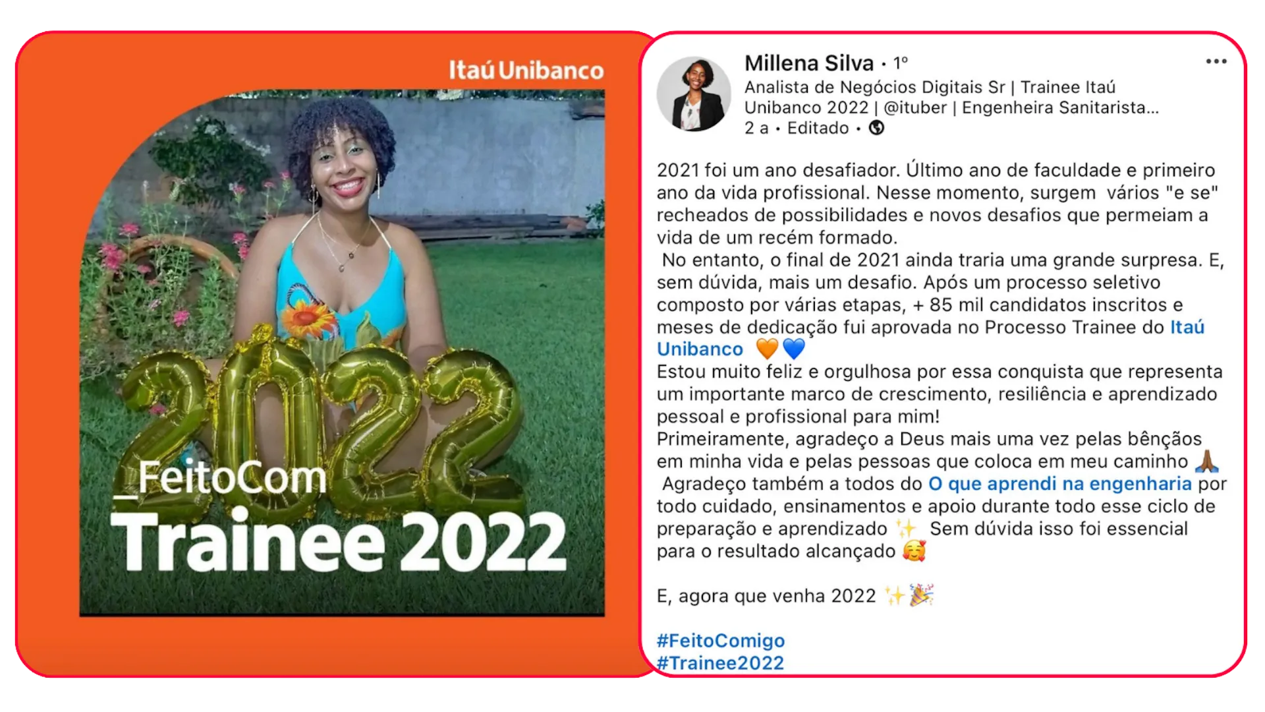The width and height of the screenshot is (1265, 712).
Task: Open the Millena Silva profile name
Action: [x=809, y=63]
